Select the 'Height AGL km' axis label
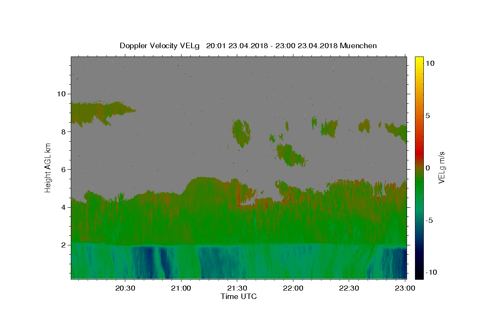Viewport: 503px width, 335px height. [48, 167]
